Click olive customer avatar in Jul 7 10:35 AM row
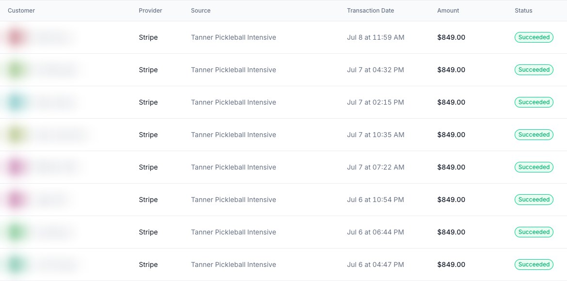Image resolution: width=567 pixels, height=281 pixels. coord(16,135)
